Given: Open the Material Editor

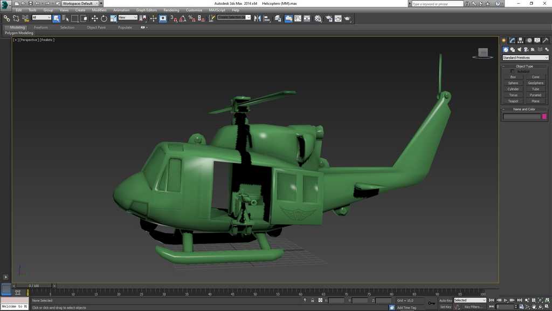Looking at the screenshot, I should pos(318,18).
